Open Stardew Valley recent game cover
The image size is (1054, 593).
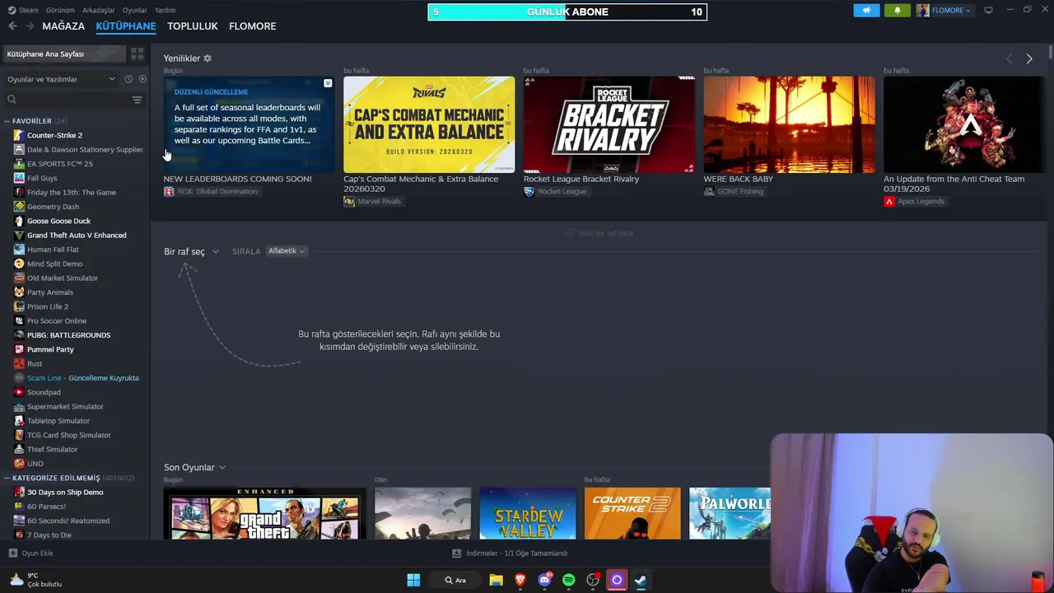tap(528, 513)
